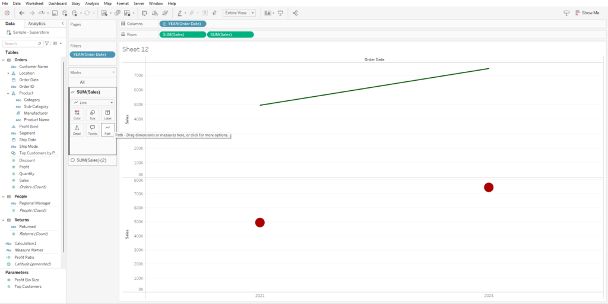Click the YEAR(Order Date) filter pill
The width and height of the screenshot is (608, 304).
click(92, 55)
